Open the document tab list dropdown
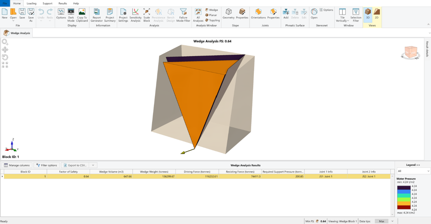The height and width of the screenshot is (224, 431). point(429,33)
